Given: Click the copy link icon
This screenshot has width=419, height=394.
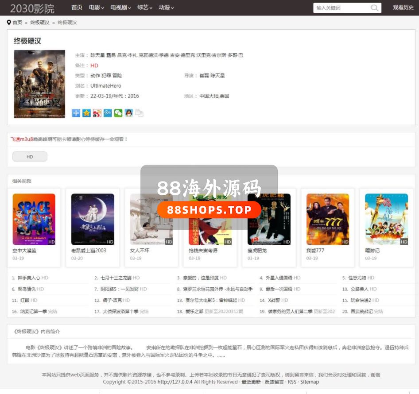Looking at the screenshot, I should coord(139,113).
